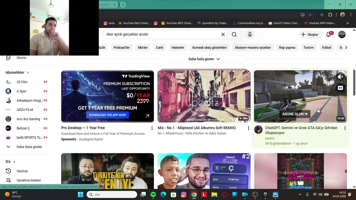Show more filter chips arrow
356x200 pixels.
346,47
